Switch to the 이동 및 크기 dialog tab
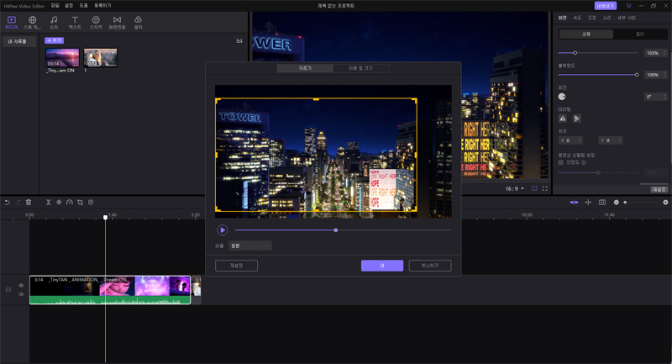 pos(361,68)
